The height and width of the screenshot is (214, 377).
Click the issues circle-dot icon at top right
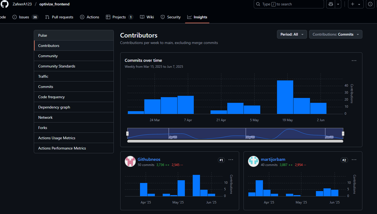370,4
